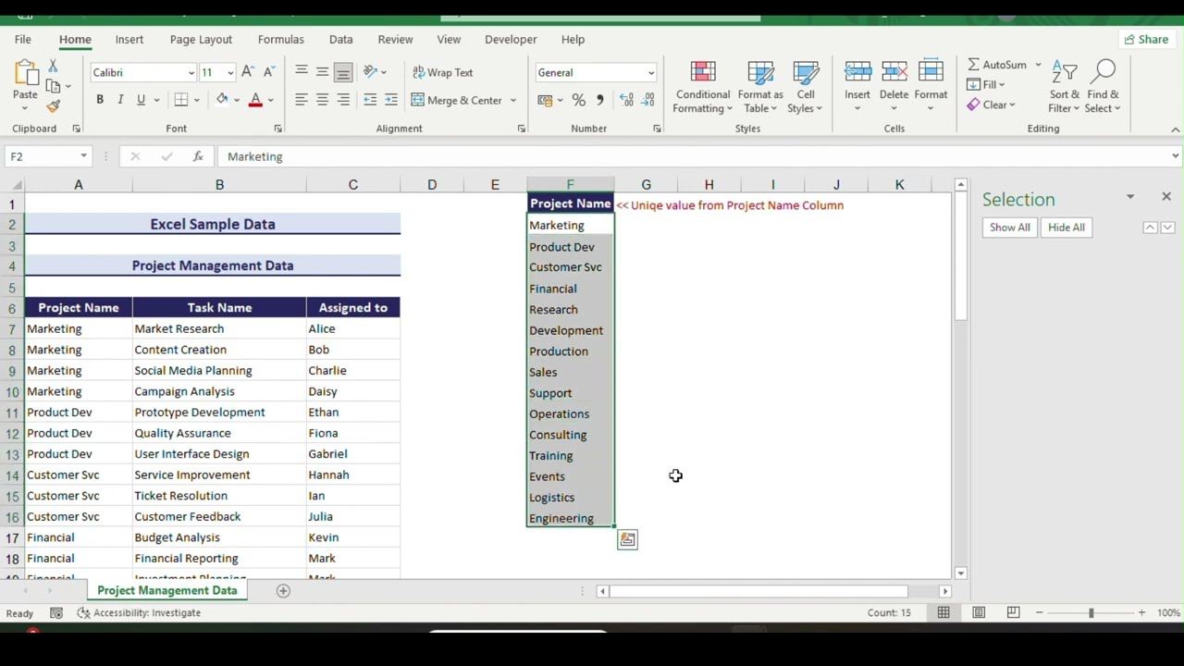Viewport: 1184px width, 666px height.
Task: Click the Paste Options smart tag
Action: click(627, 539)
